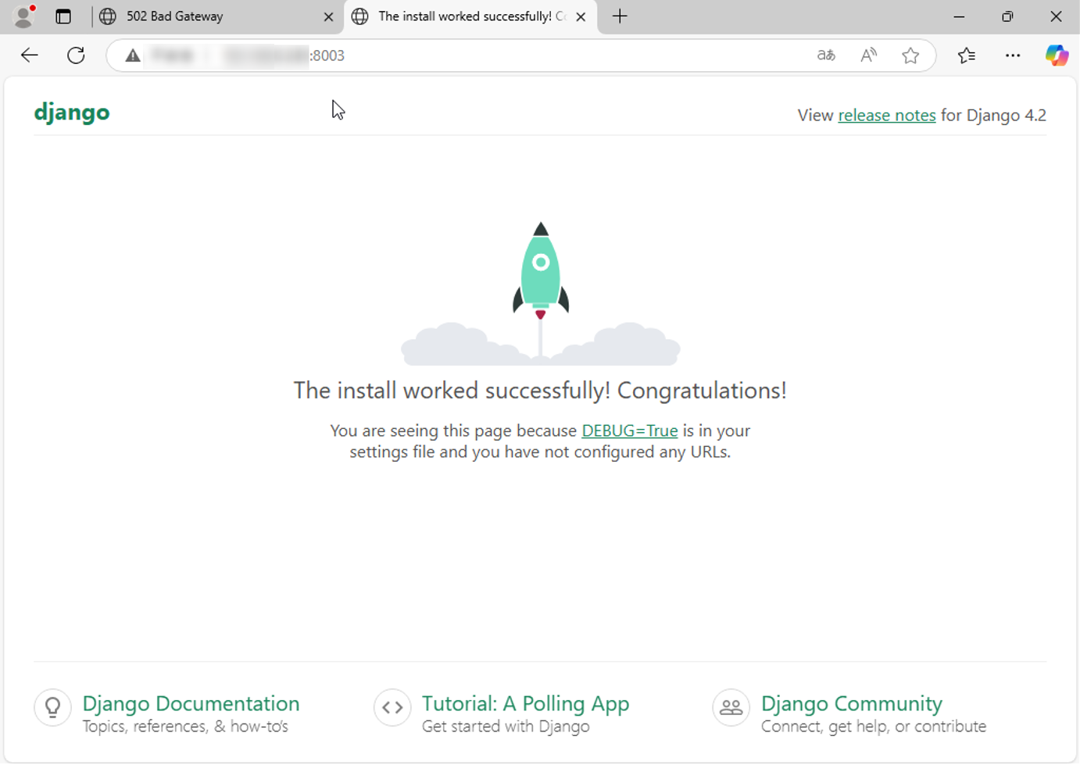Open the browser profile avatar icon
Image resolution: width=1080 pixels, height=765 pixels.
point(25,16)
